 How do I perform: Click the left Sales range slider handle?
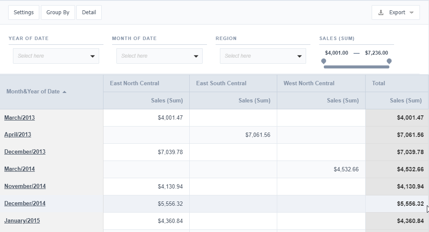click(324, 62)
